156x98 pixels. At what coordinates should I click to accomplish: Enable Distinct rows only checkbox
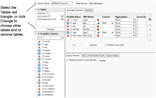coord(106,45)
